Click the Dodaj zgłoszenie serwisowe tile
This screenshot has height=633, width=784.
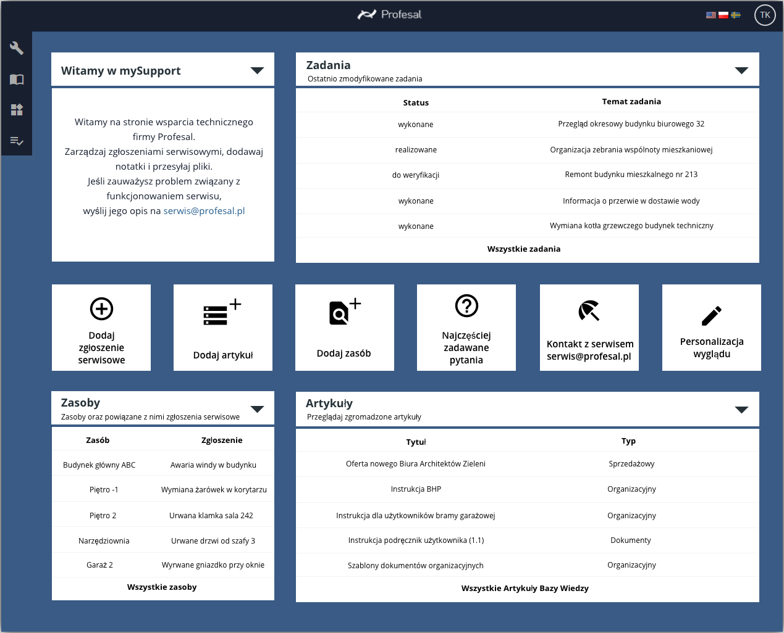coord(101,328)
